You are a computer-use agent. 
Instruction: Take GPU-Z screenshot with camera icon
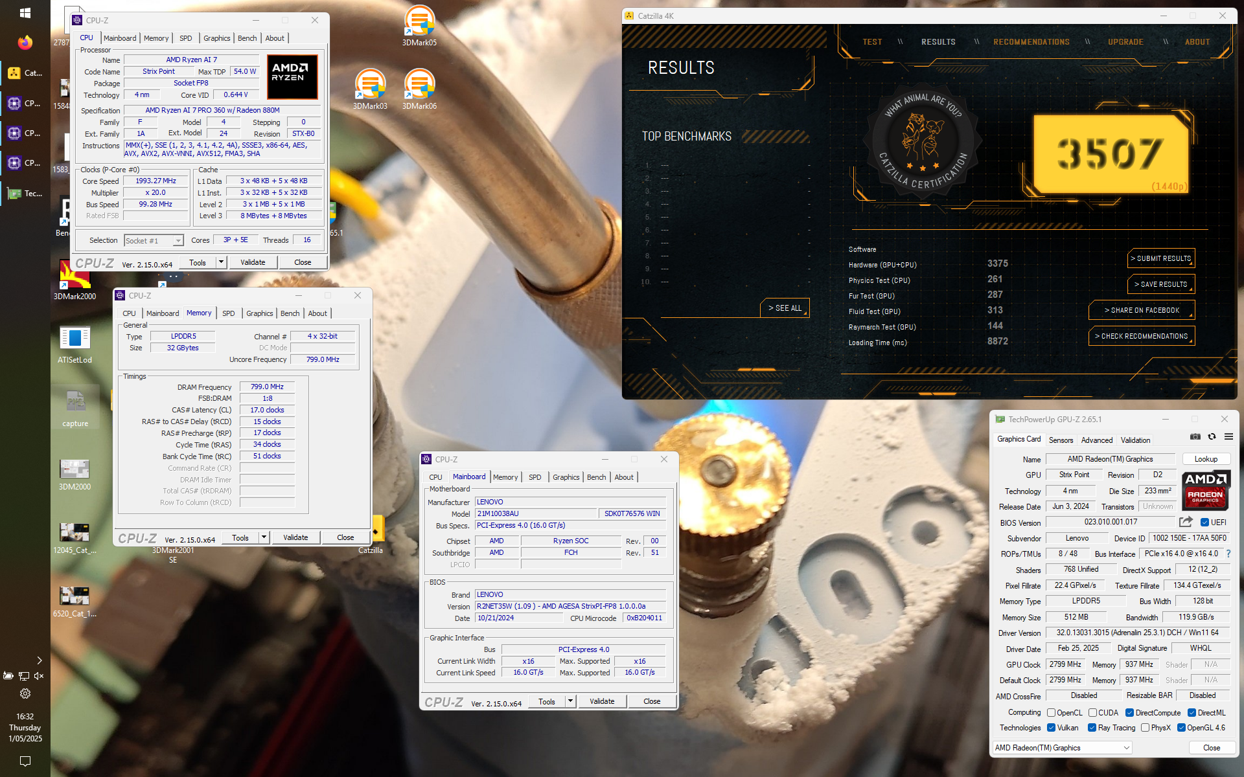[x=1195, y=437]
